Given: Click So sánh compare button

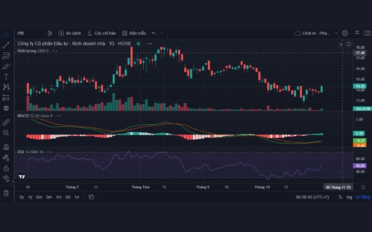Looking at the screenshot, I should (69, 33).
